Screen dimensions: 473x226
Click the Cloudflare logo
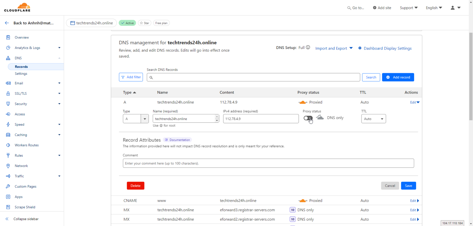[x=17, y=7]
